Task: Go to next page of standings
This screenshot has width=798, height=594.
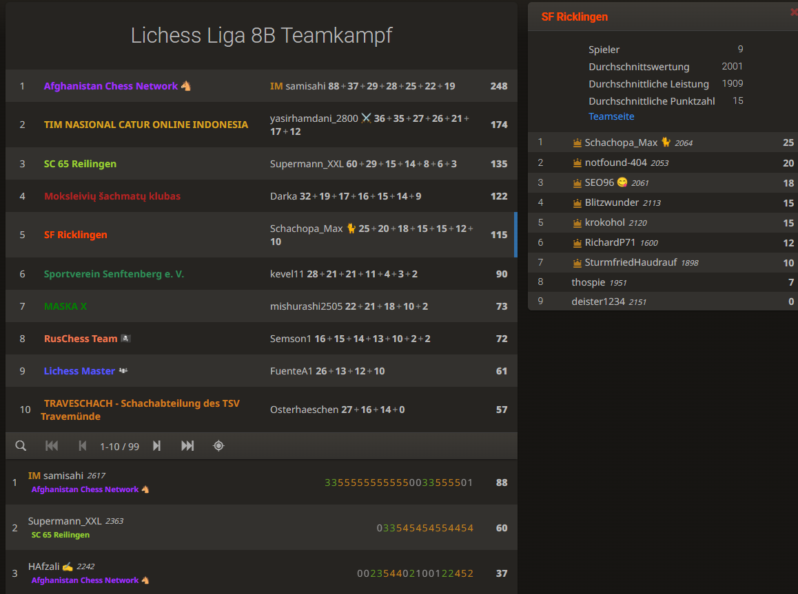Action: coord(156,445)
